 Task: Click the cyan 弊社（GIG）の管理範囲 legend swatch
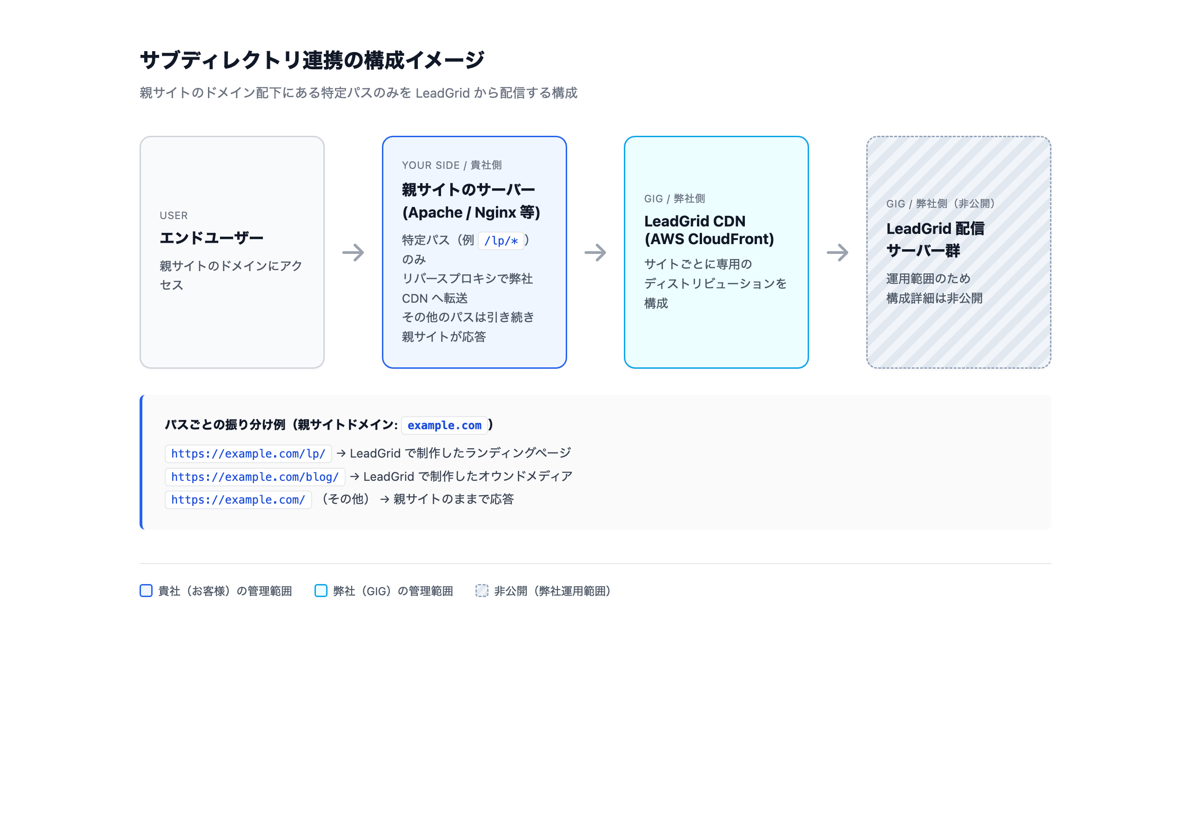[321, 591]
